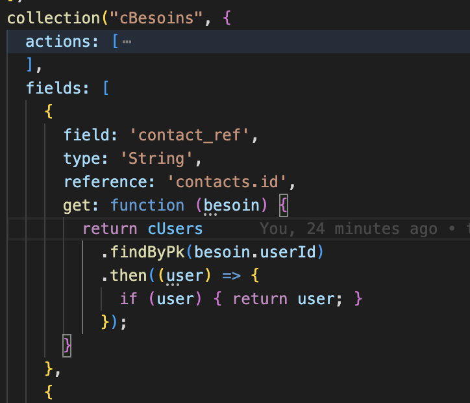
Task: Expand the folded actions array ellipsis
Action: pyautogui.click(x=127, y=42)
